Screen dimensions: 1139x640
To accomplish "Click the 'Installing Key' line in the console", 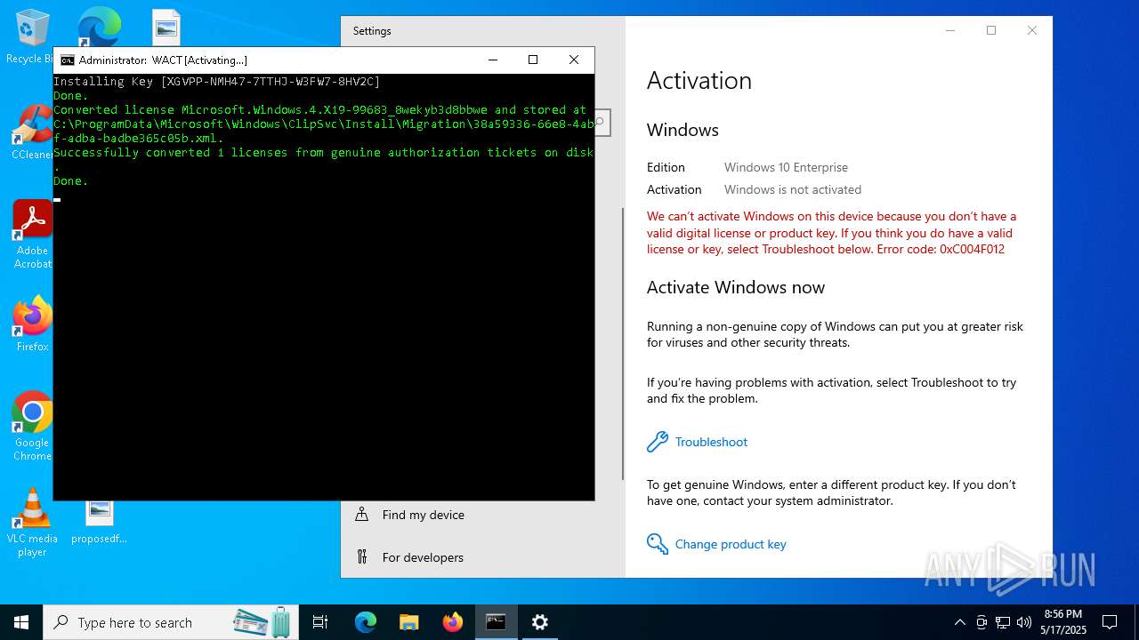I will point(216,81).
